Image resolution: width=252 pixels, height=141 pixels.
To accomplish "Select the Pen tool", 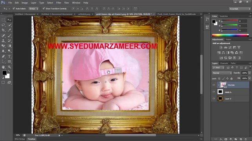I will 3,56.
